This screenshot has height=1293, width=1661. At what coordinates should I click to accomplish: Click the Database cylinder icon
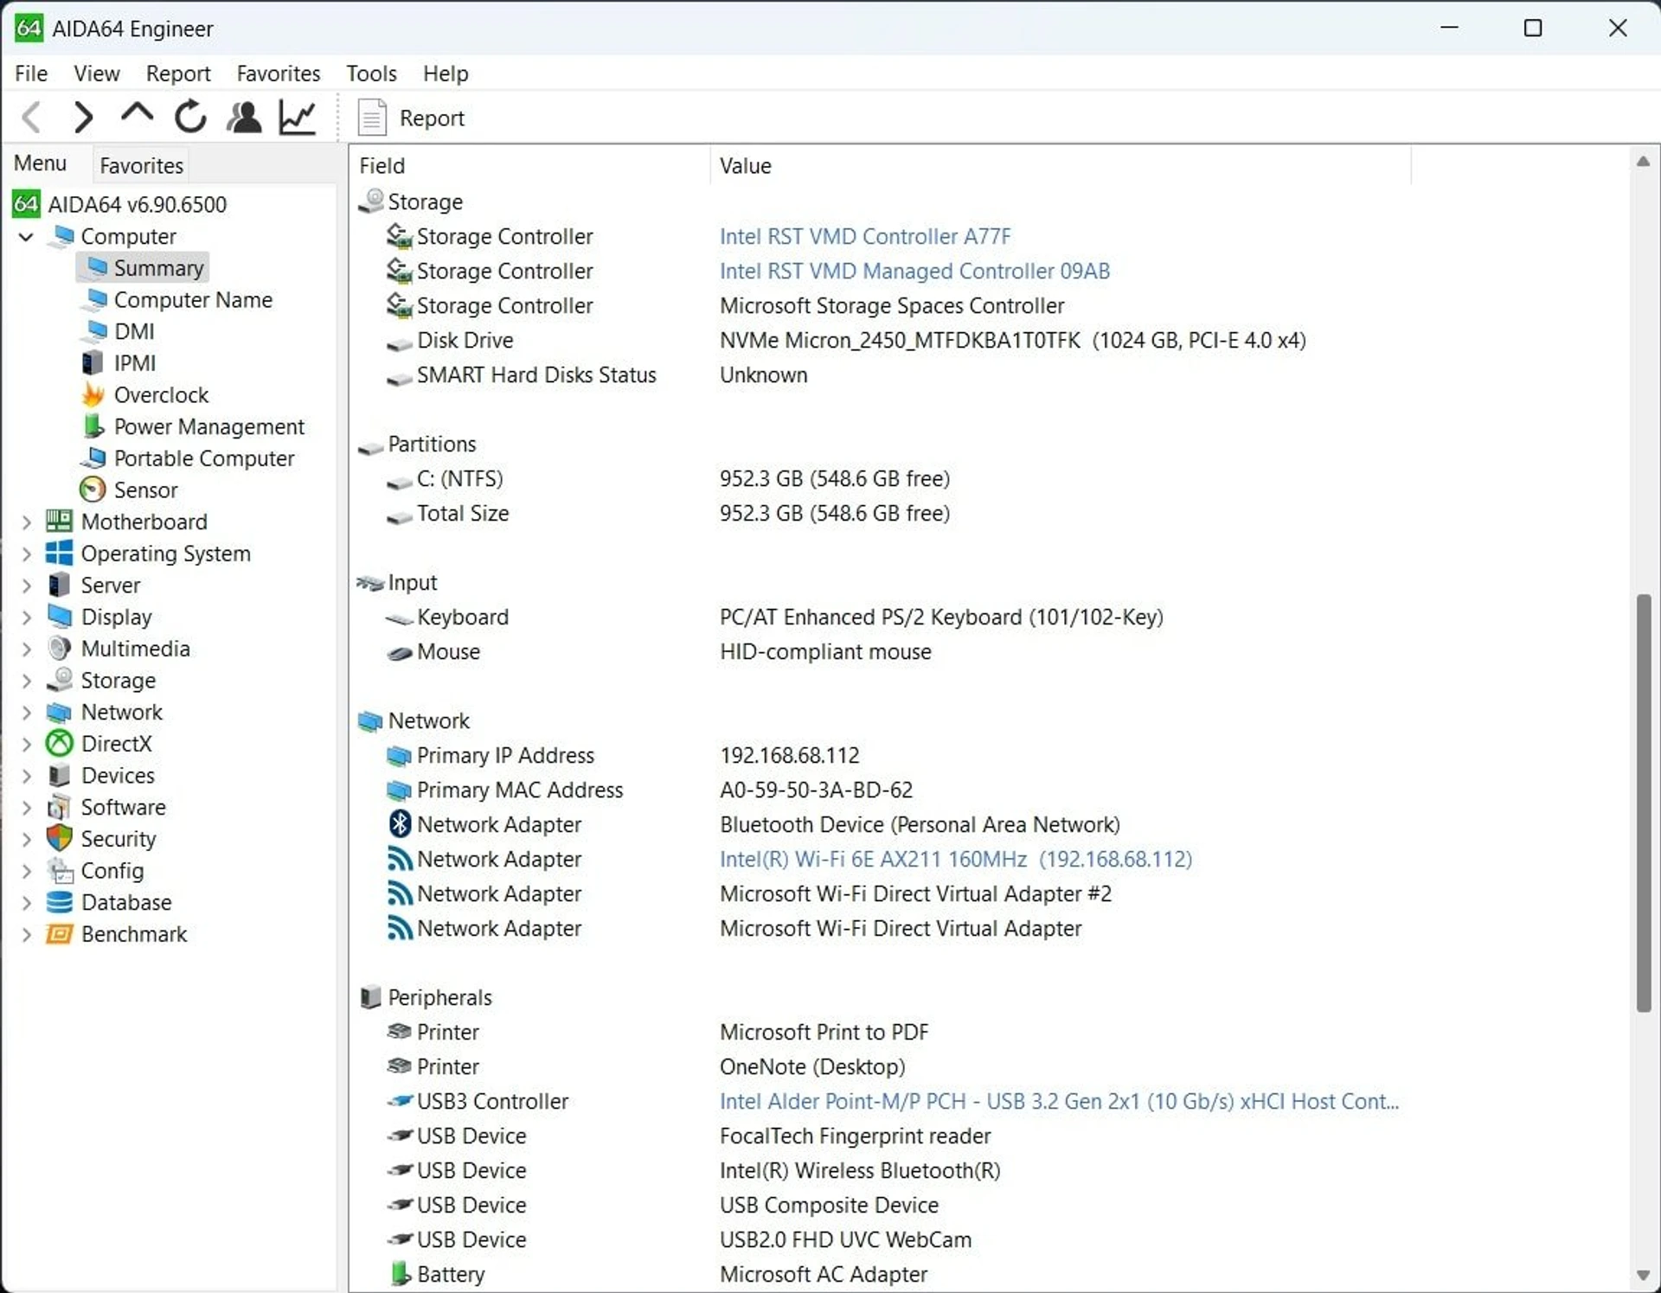(x=59, y=902)
